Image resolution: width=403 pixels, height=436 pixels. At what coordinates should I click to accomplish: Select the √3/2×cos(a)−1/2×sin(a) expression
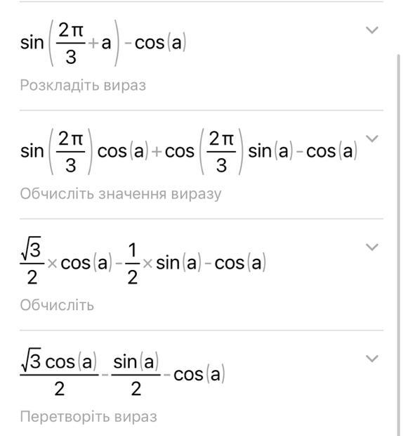143,263
